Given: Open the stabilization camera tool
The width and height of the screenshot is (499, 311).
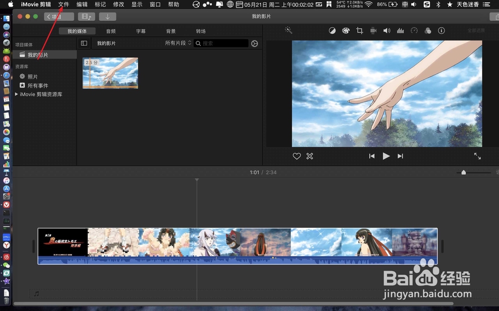Looking at the screenshot, I should tap(373, 31).
